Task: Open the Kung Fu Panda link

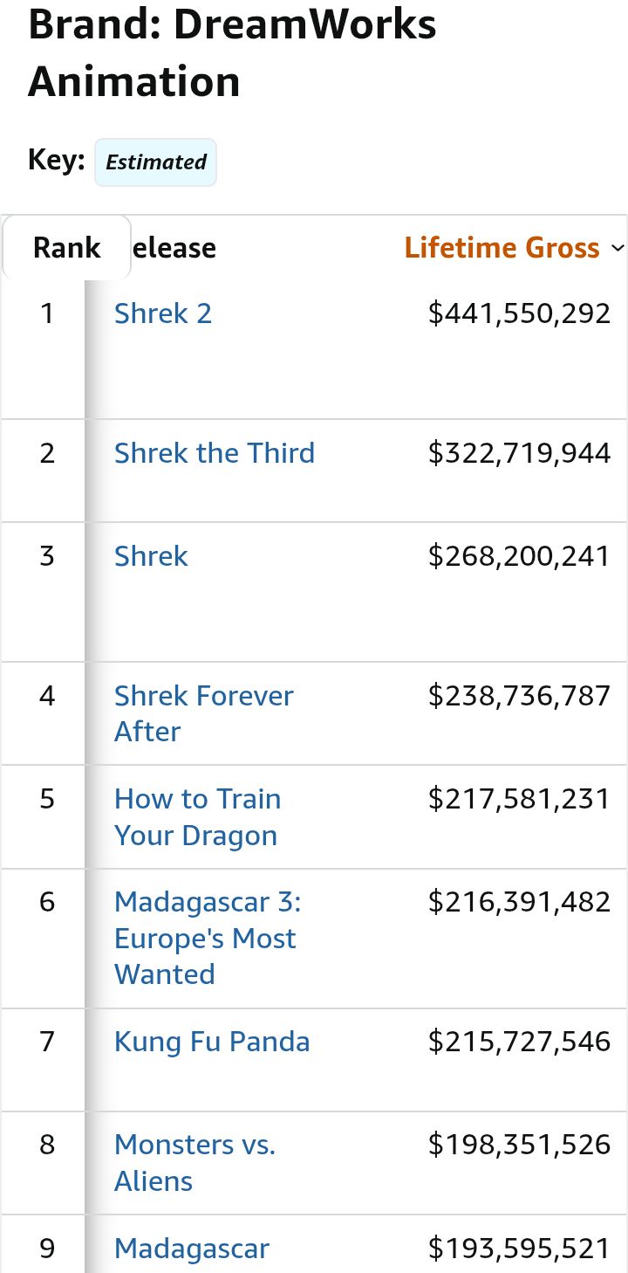Action: tap(212, 1042)
